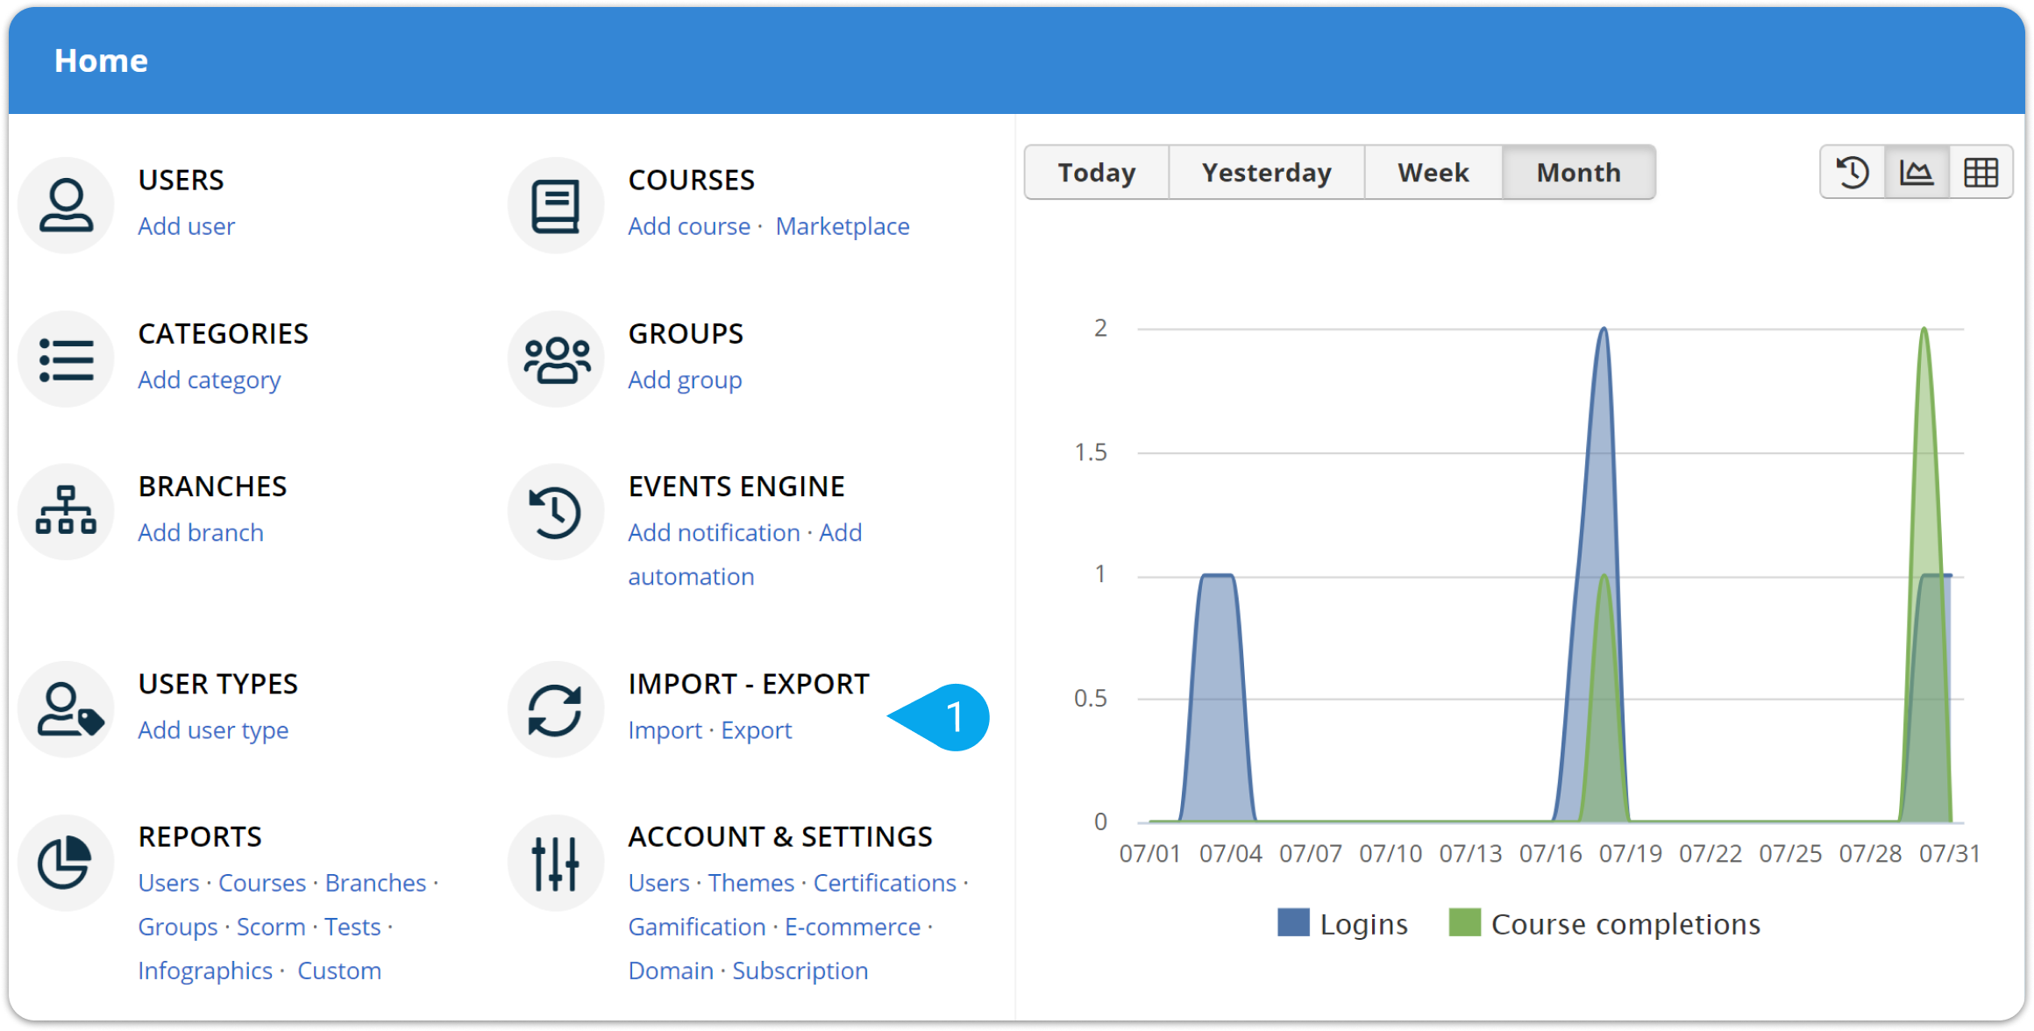Switch the chart to Today
Screen dimensions: 2034x1031
1096,173
